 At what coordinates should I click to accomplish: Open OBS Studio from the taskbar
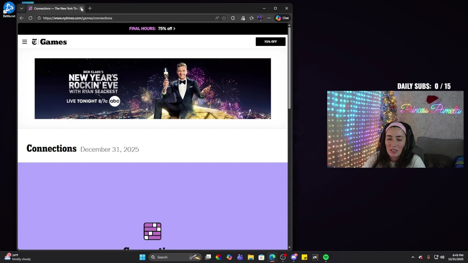tap(283, 257)
